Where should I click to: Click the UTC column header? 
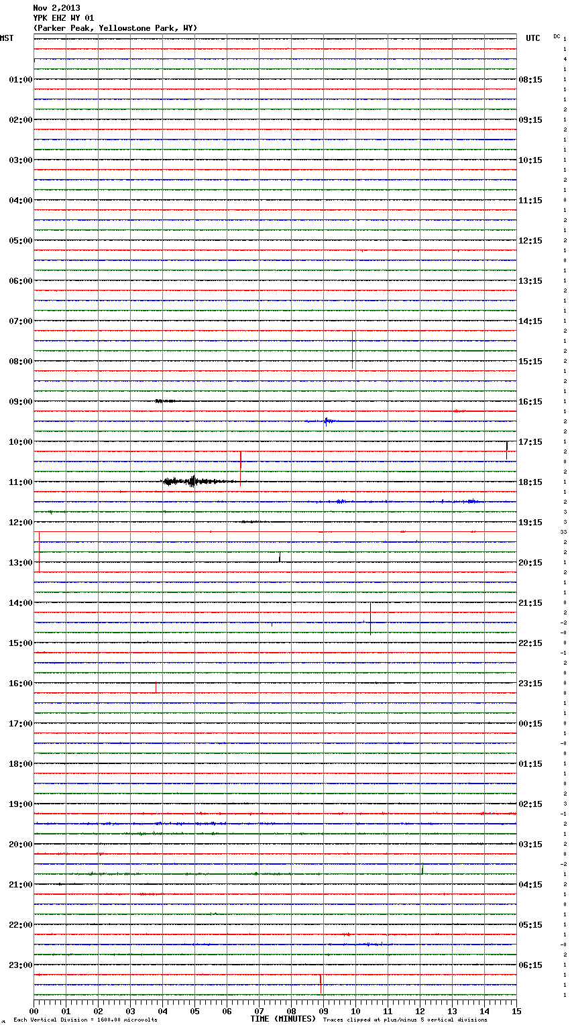coord(532,38)
